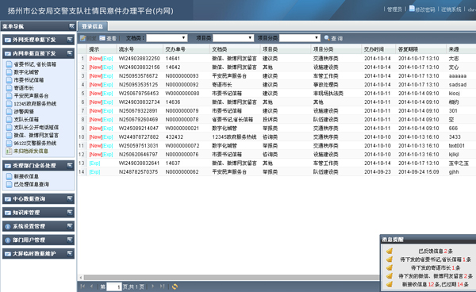The width and height of the screenshot is (476, 292).
Task: Open 平安民声服务台 menu item
Action: [x=31, y=95]
